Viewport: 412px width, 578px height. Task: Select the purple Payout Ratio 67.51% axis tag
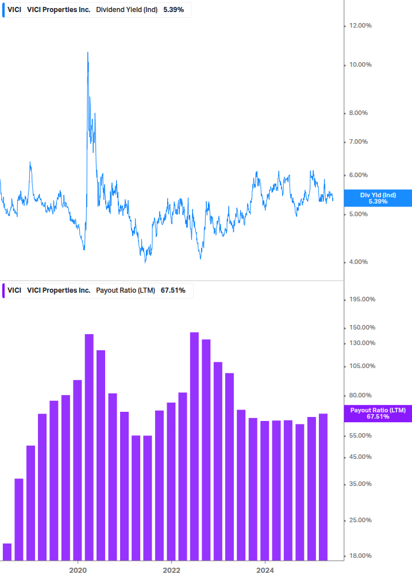coord(378,413)
